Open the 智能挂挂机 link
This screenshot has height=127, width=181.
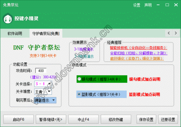click(x=139, y=48)
